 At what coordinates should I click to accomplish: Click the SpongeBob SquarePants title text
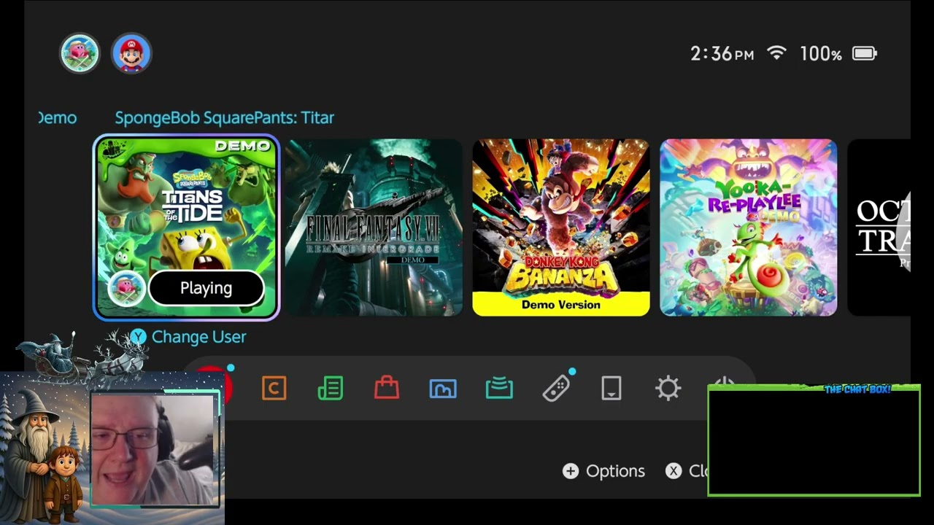click(x=224, y=117)
